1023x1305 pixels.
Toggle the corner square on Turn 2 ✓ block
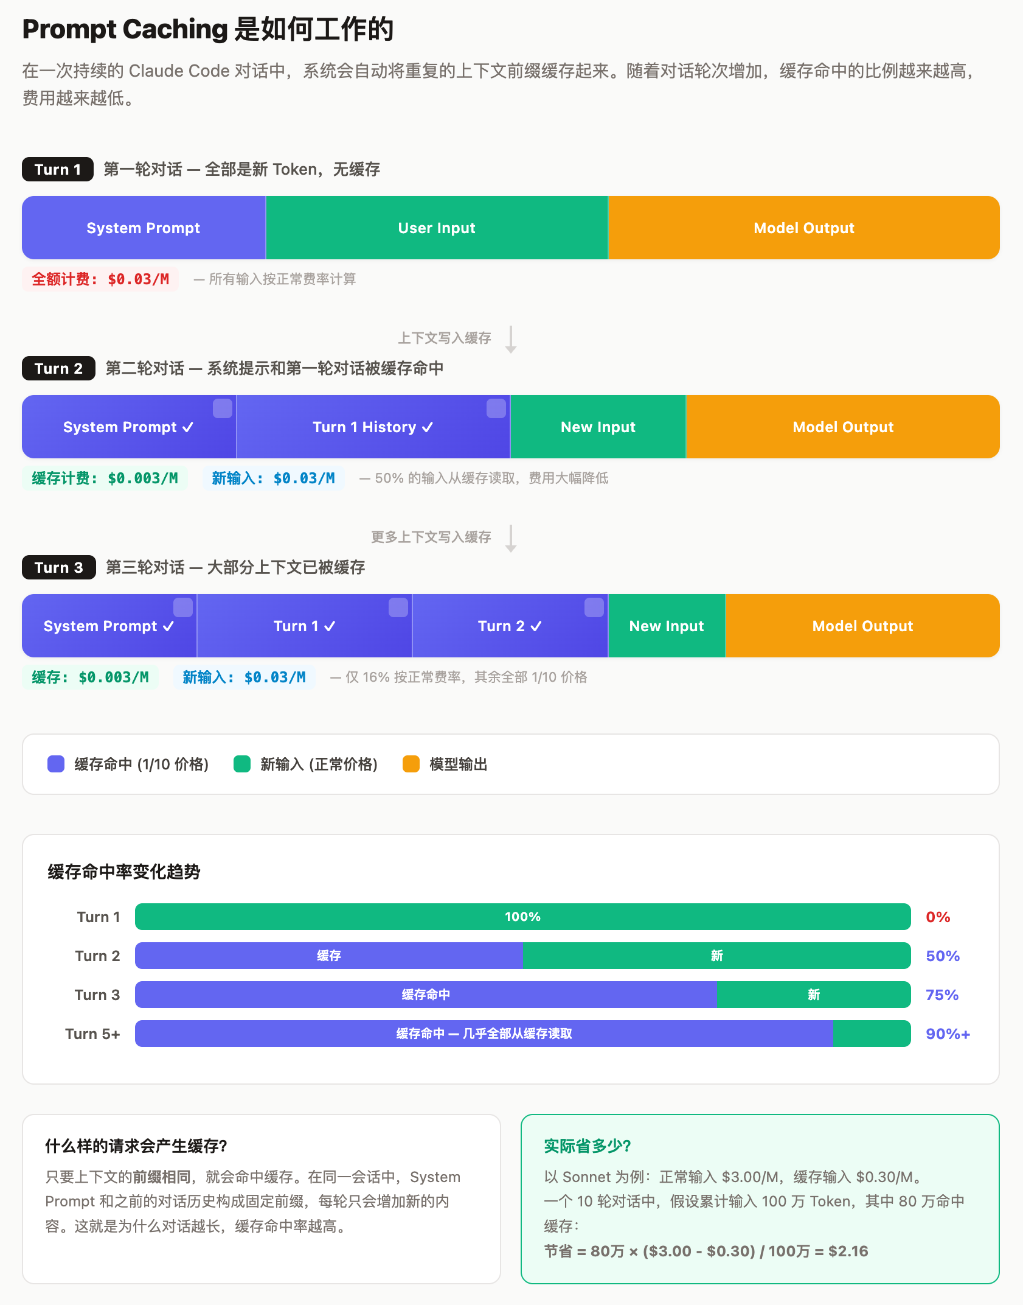[x=594, y=607]
